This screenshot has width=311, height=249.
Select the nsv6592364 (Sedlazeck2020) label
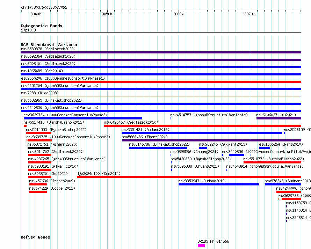48,56
